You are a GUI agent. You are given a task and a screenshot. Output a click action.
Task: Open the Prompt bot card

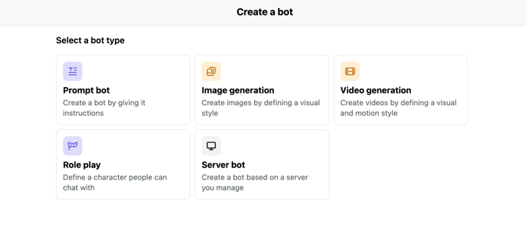[123, 90]
